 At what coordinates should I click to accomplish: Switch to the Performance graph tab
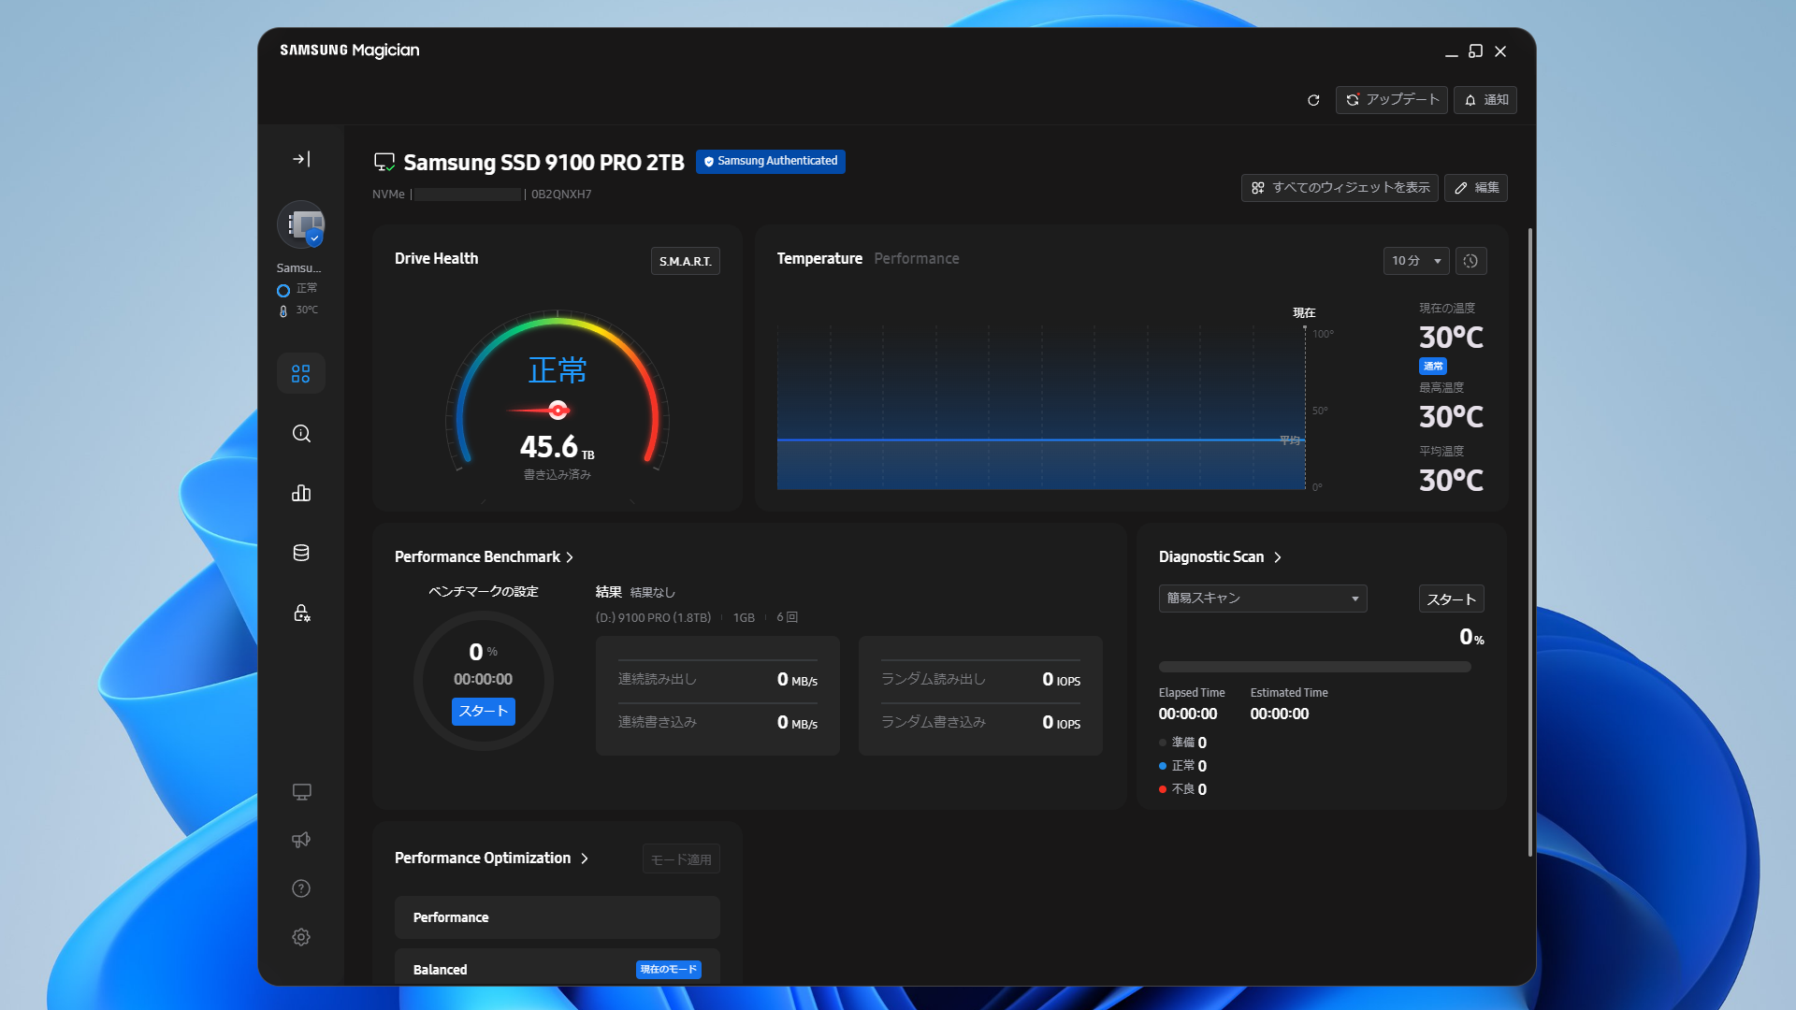(917, 259)
